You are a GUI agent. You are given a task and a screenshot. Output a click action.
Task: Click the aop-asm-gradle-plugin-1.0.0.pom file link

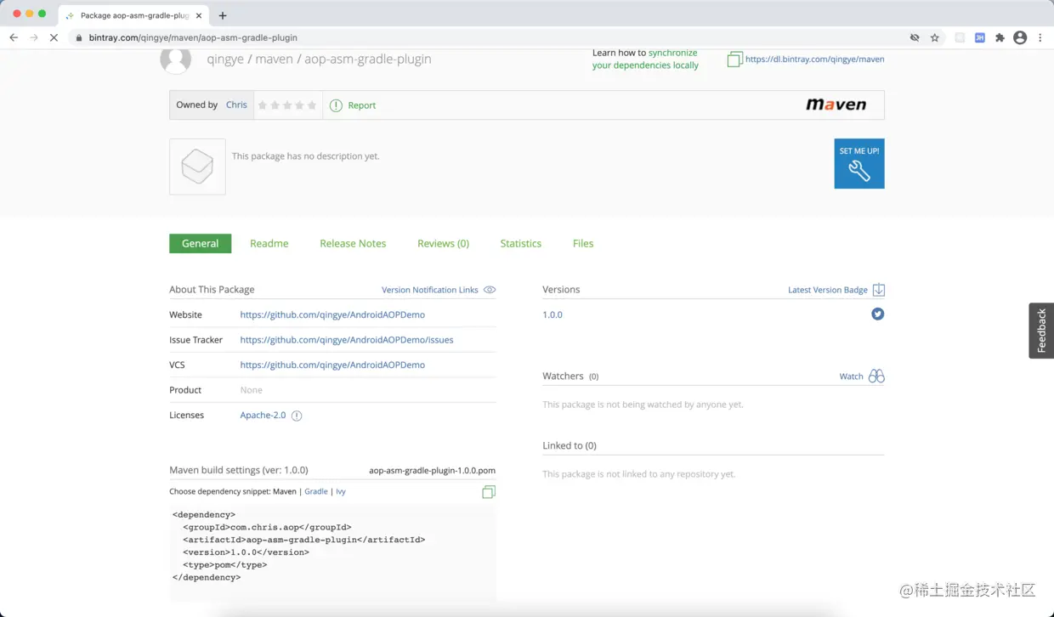point(432,470)
